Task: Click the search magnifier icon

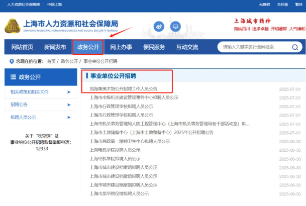Action: (x=296, y=47)
